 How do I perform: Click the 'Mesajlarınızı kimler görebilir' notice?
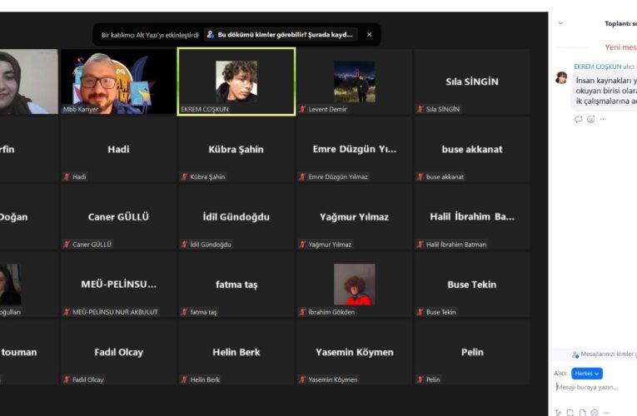(x=604, y=354)
